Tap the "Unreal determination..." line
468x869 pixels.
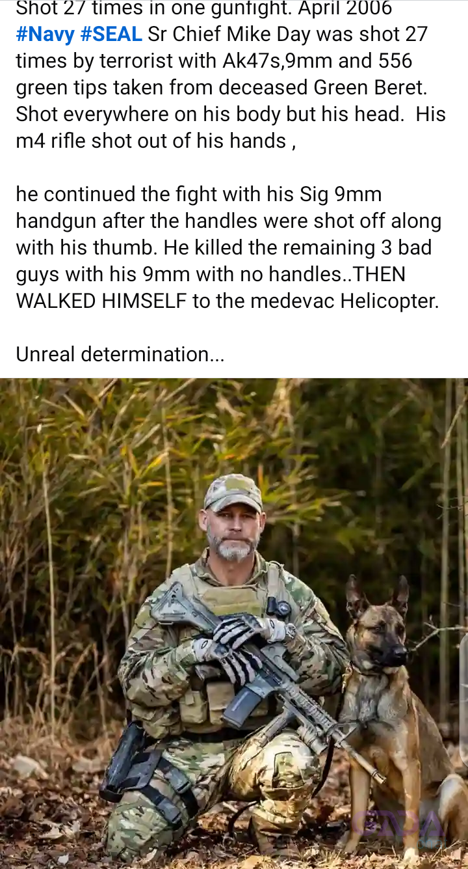point(120,354)
